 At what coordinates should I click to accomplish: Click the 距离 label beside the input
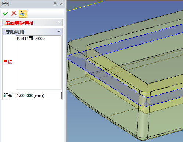(8, 96)
